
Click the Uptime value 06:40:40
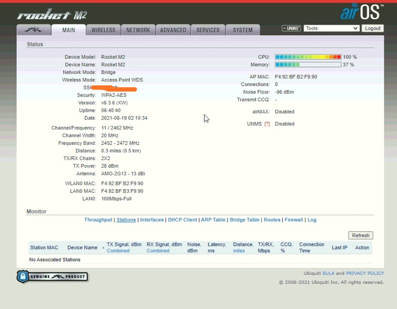coord(111,111)
